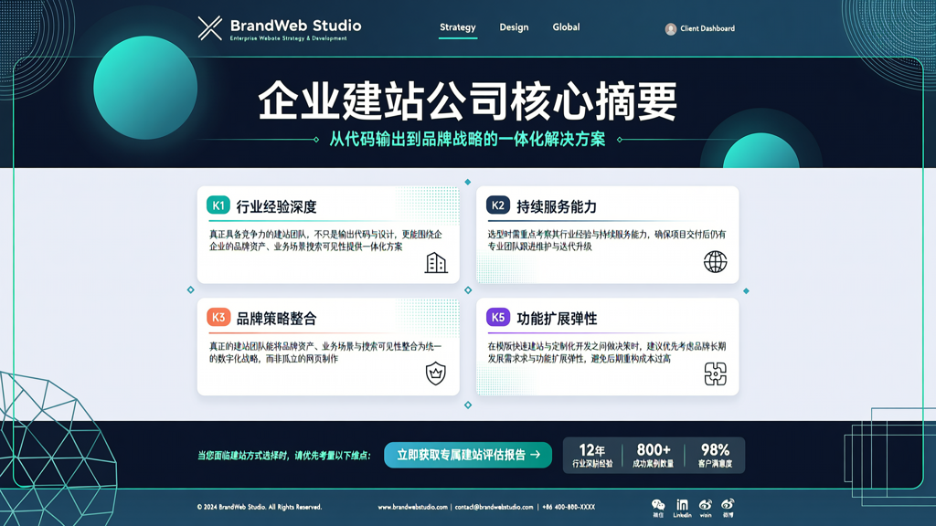Screen dimensions: 936x526
Task: Click the globe icon in the 持续服务能力 card
Action: point(715,262)
